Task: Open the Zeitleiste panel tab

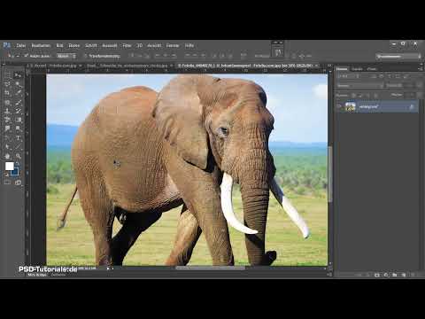Action: 58,275
